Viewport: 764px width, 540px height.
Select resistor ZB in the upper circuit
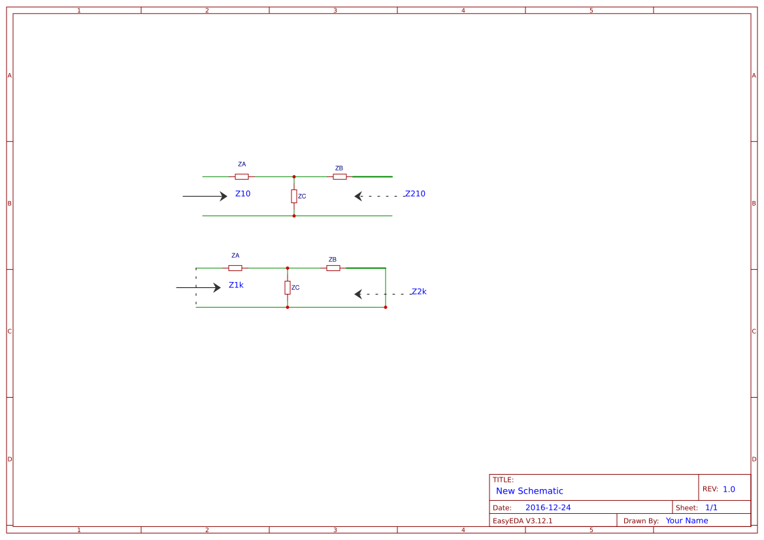tap(339, 176)
